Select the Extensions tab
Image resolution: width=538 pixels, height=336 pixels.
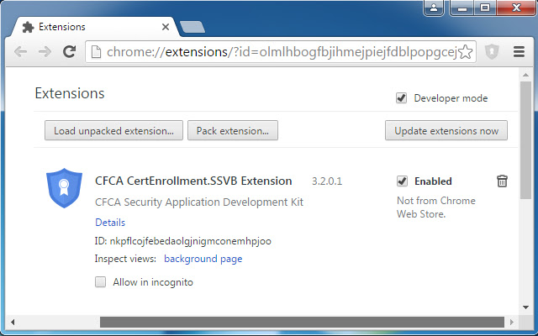pyautogui.click(x=92, y=27)
